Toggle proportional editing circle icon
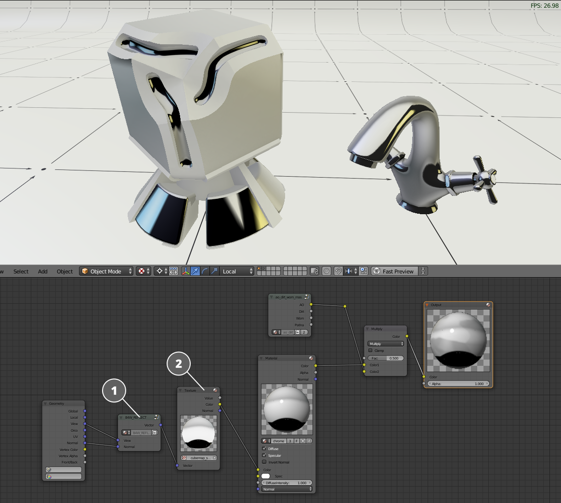 326,271
